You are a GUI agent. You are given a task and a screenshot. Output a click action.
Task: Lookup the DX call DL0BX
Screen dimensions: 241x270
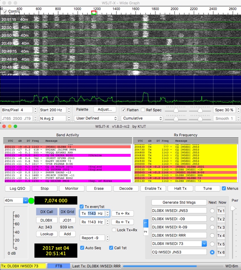[x=46, y=234]
